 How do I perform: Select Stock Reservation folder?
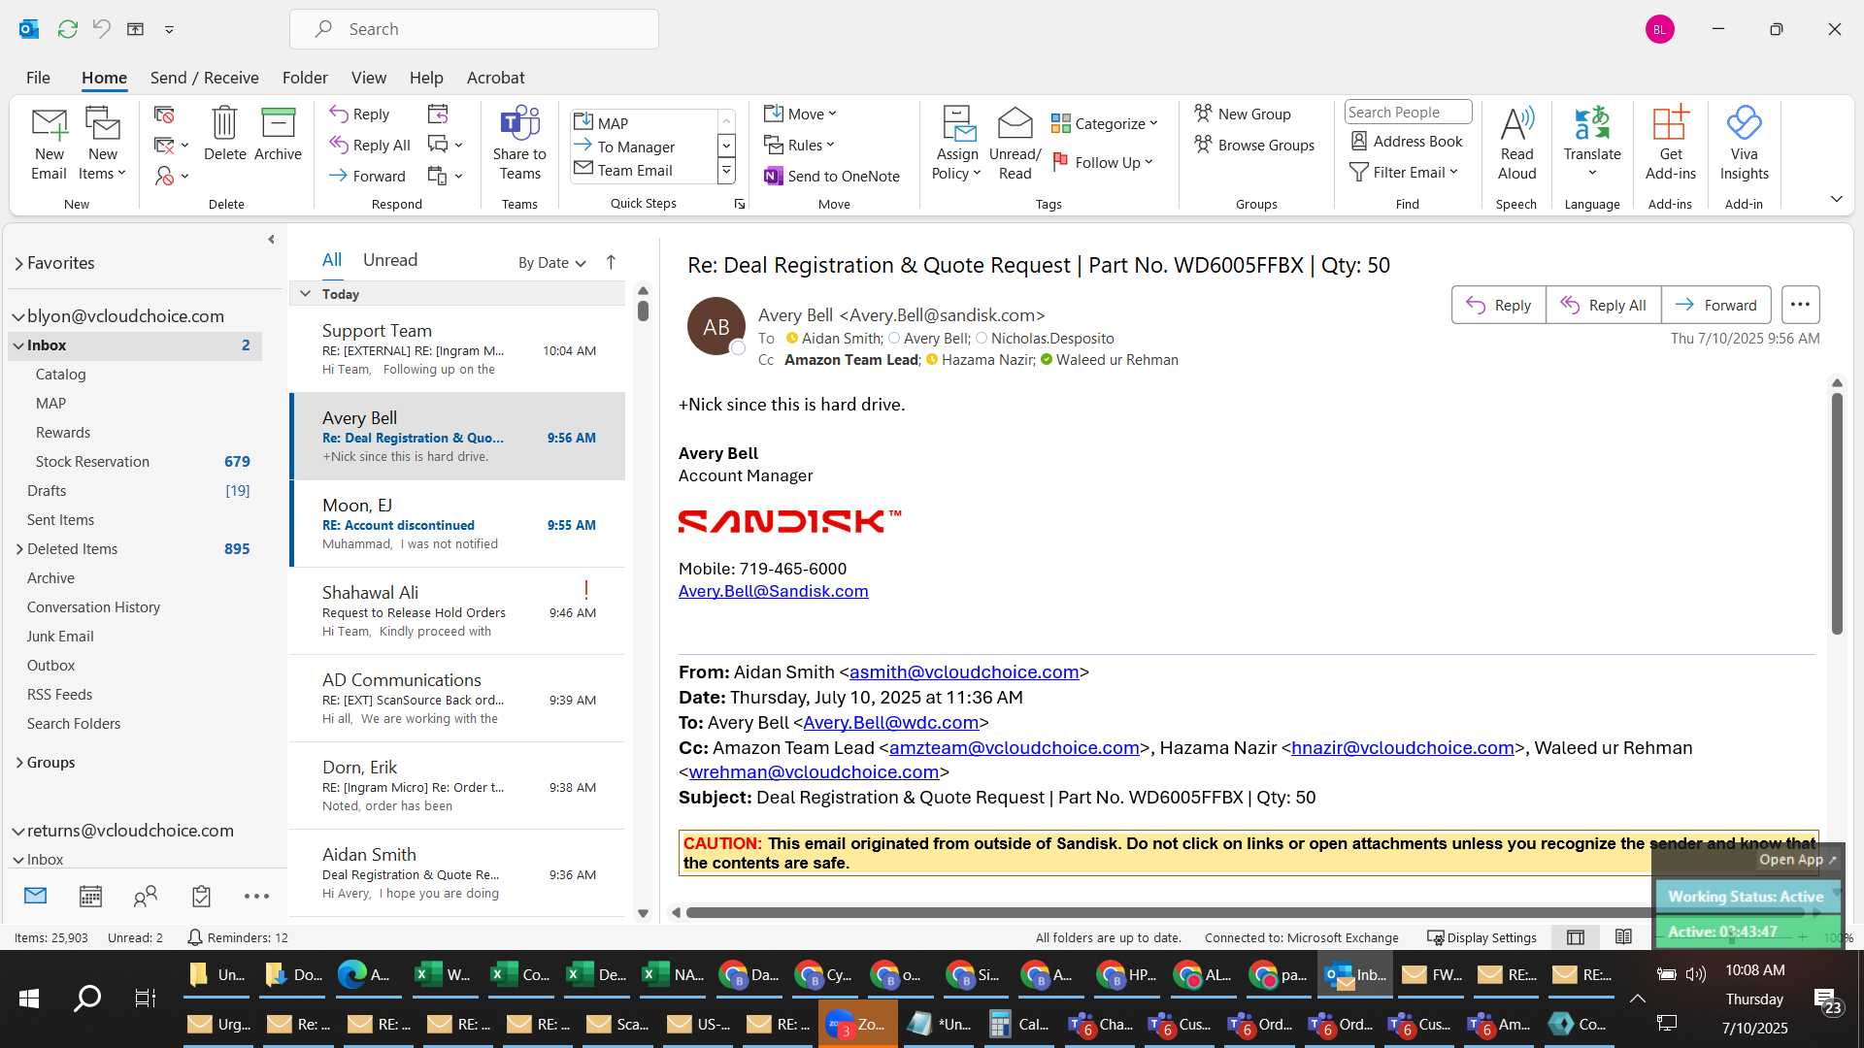pos(92,462)
